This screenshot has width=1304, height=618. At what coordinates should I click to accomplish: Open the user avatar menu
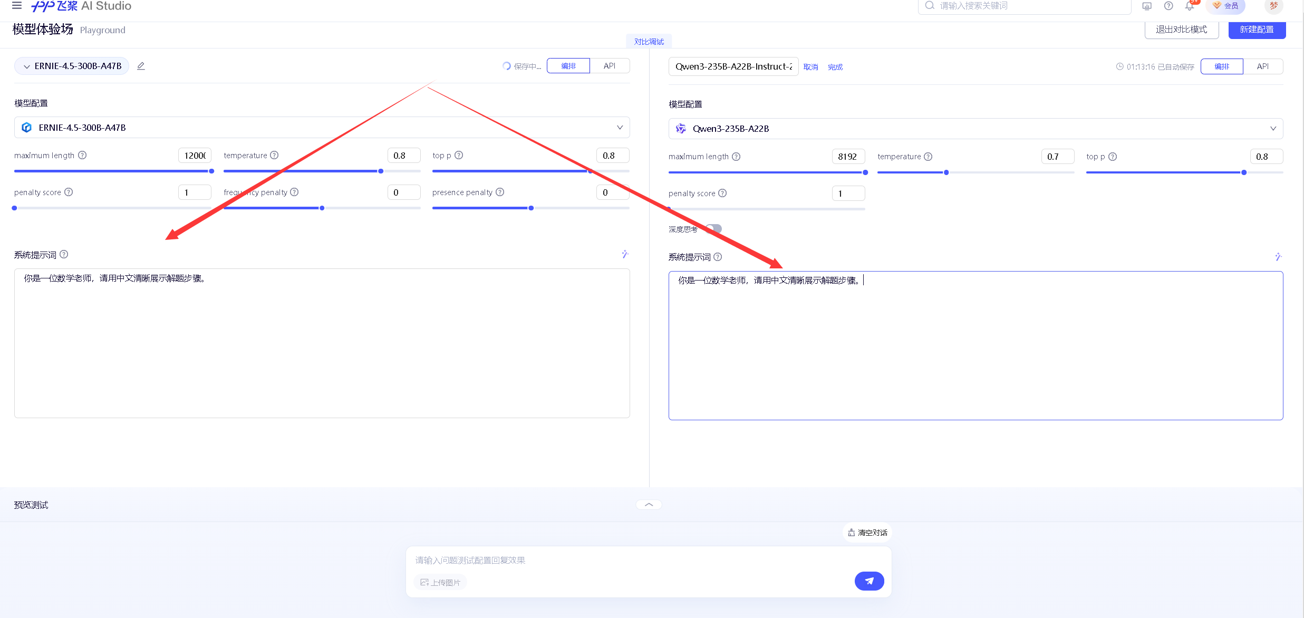coord(1273,6)
